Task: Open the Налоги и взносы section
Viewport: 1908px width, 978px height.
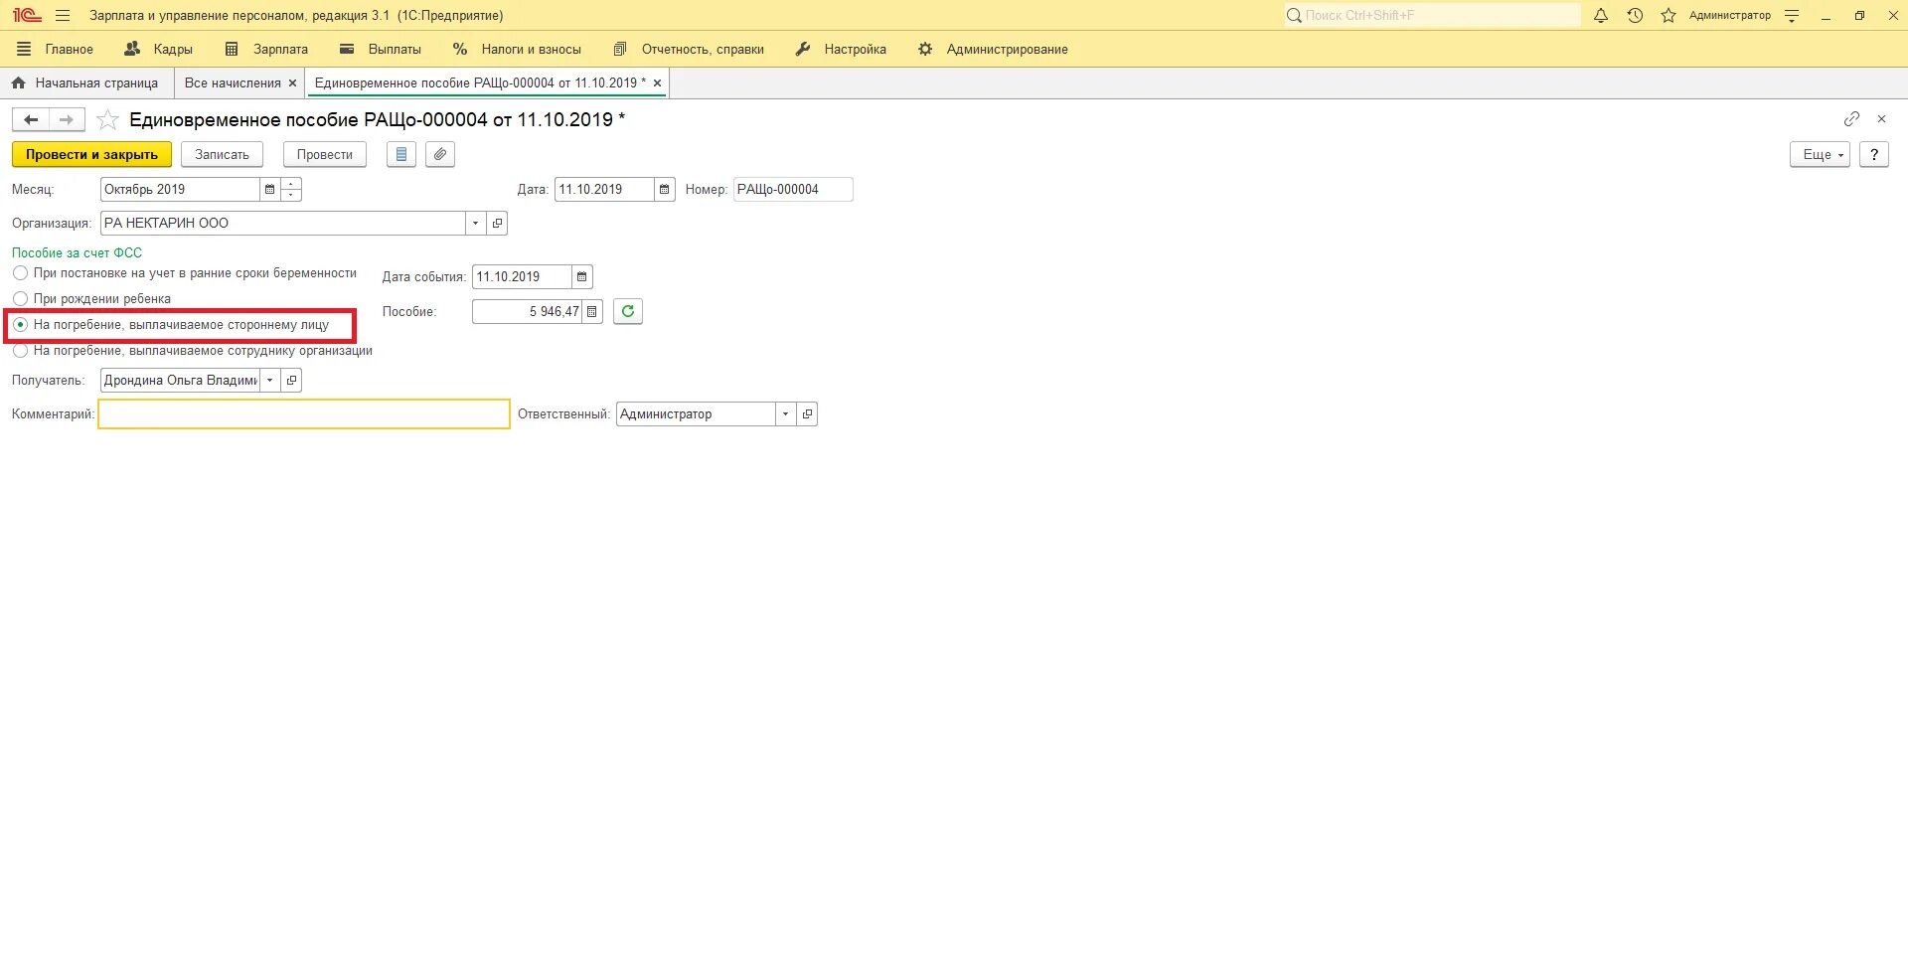Action: click(x=518, y=49)
